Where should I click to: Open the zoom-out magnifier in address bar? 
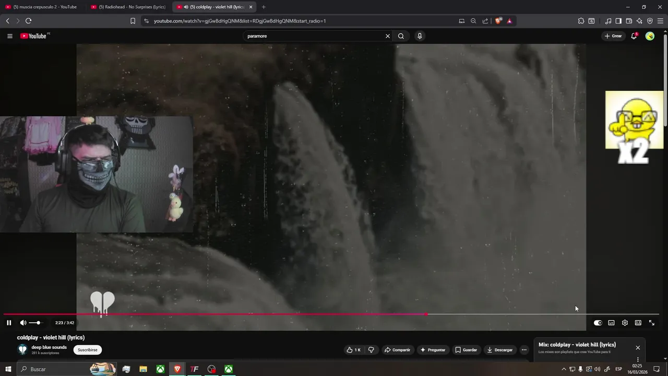coord(473,21)
